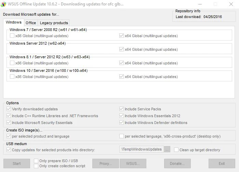The height and width of the screenshot is (172, 239).
Task: Enable Only prepare ISO / USB
Action: (x=36, y=161)
